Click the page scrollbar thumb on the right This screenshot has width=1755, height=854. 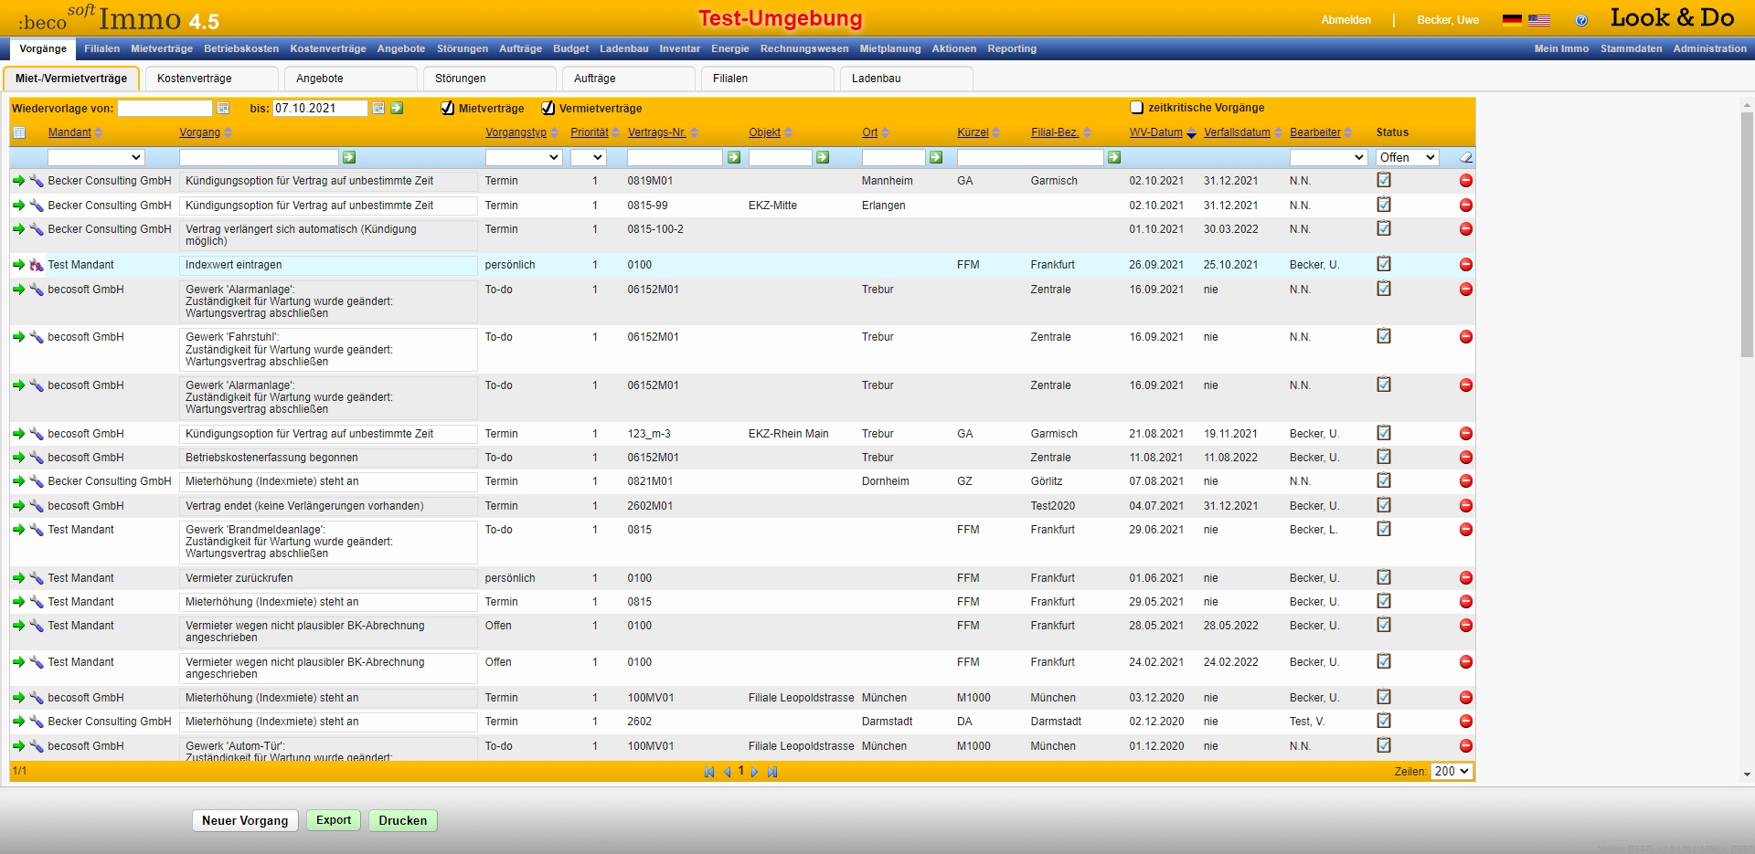(1747, 234)
